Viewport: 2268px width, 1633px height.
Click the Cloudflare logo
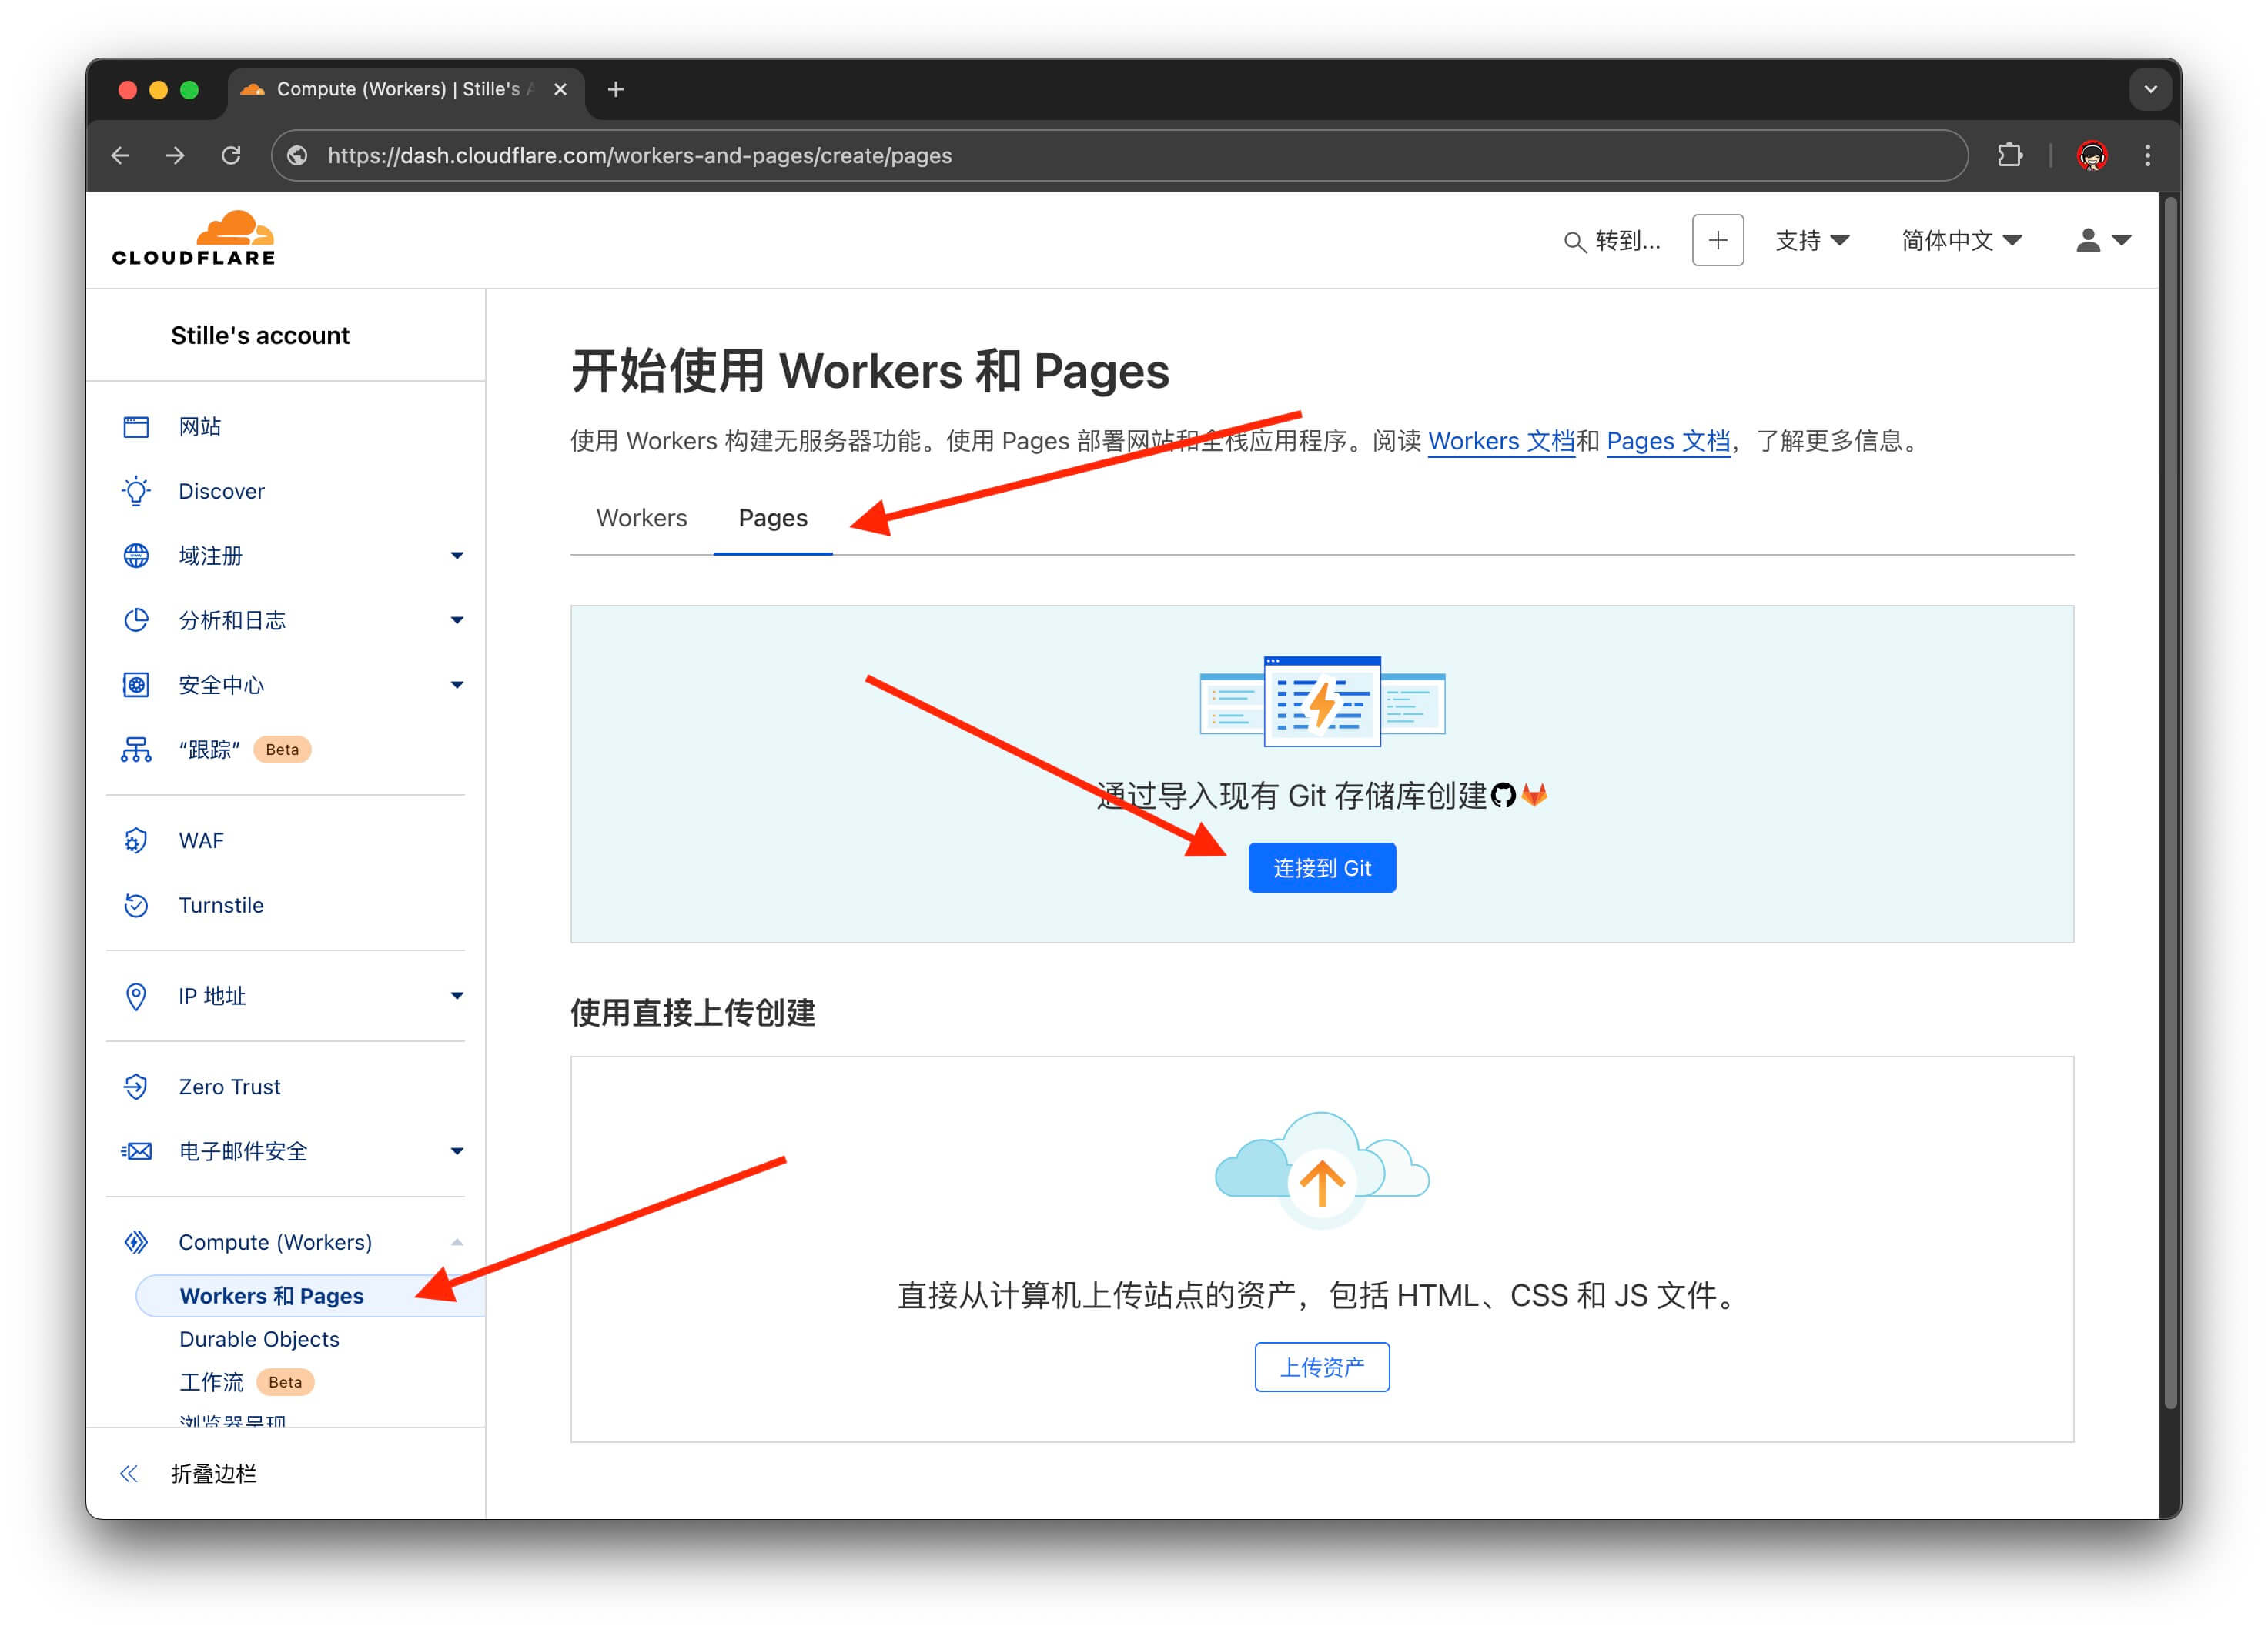pos(194,238)
